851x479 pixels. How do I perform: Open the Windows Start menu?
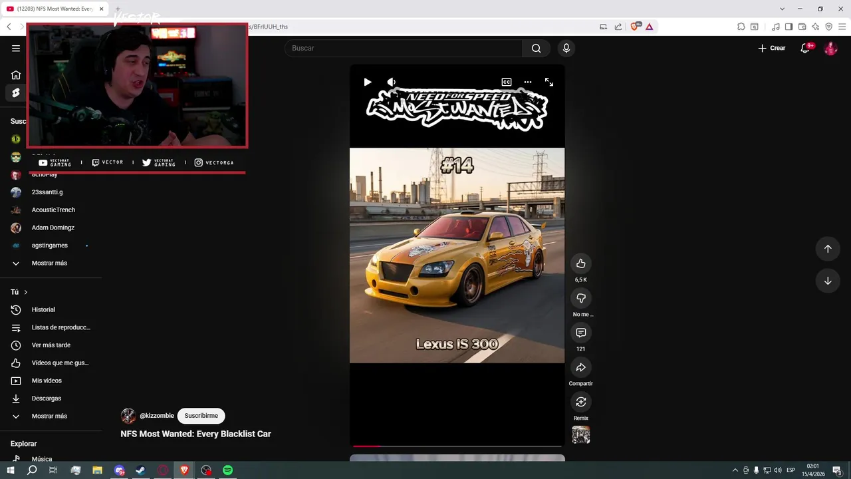tap(11, 470)
